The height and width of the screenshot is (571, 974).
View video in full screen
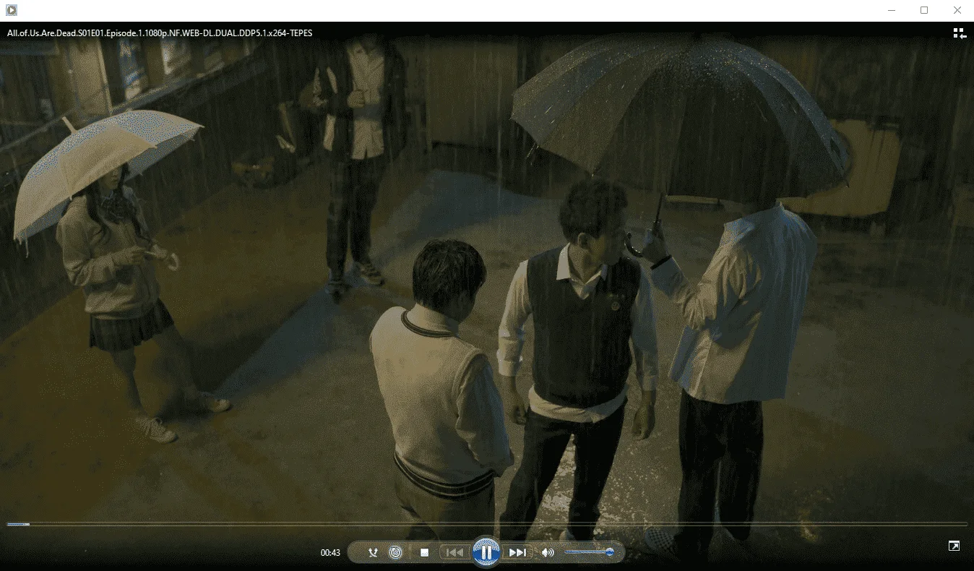tap(954, 546)
